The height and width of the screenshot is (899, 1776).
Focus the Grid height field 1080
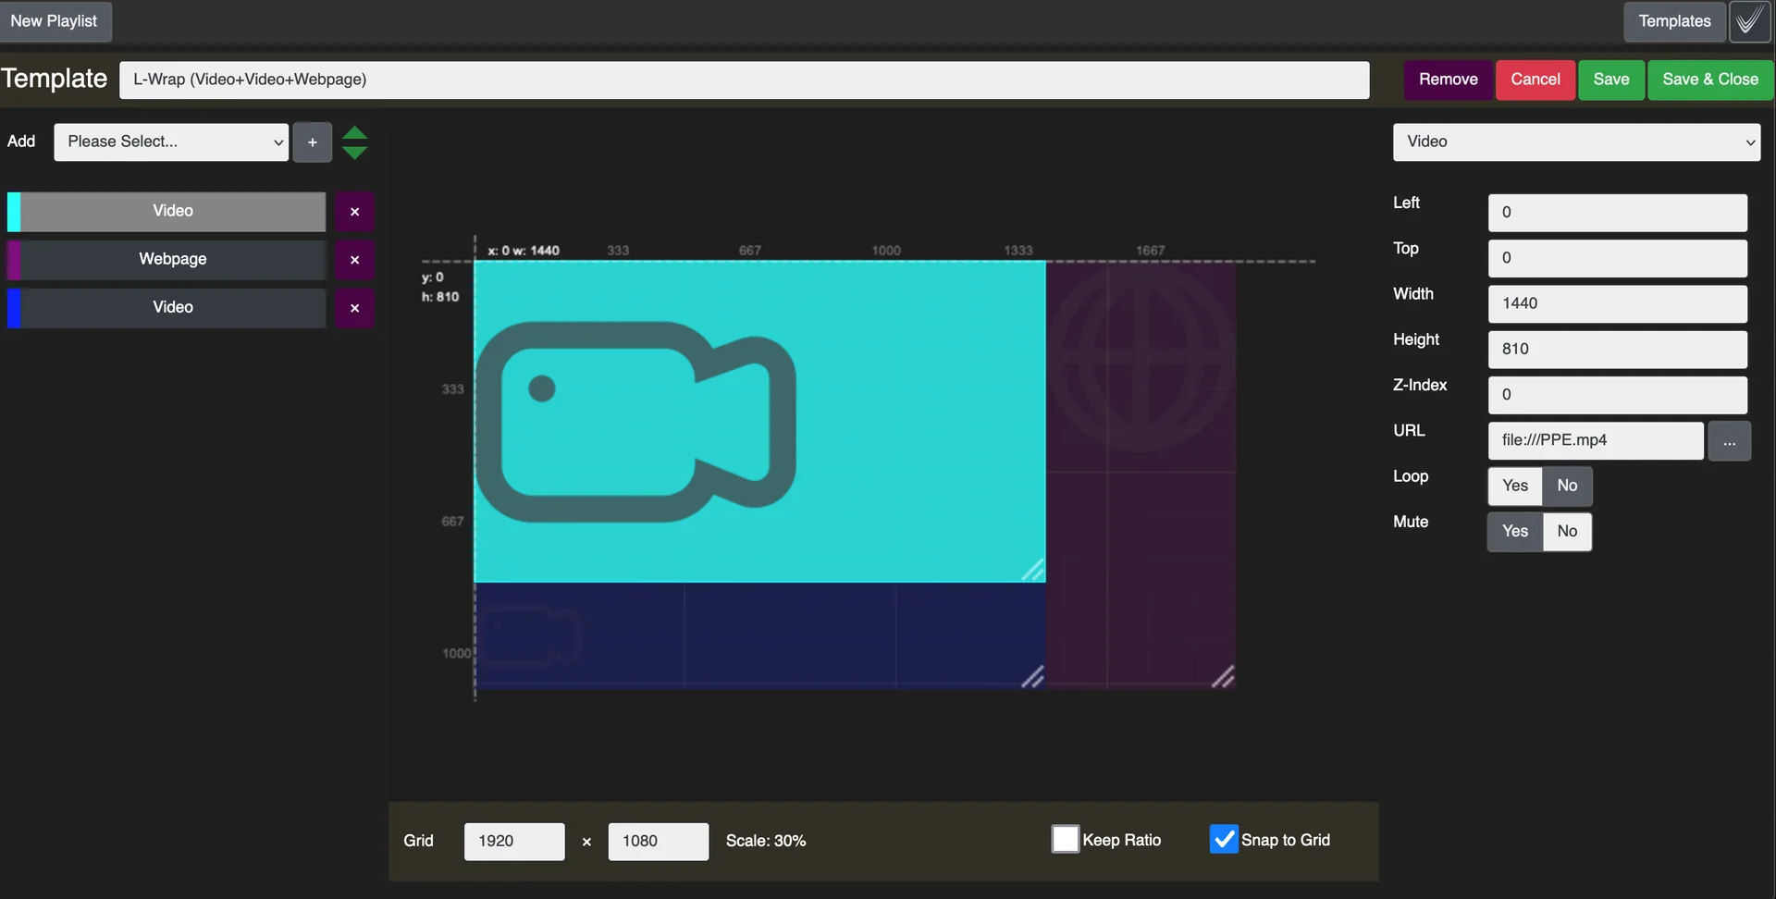pos(659,842)
